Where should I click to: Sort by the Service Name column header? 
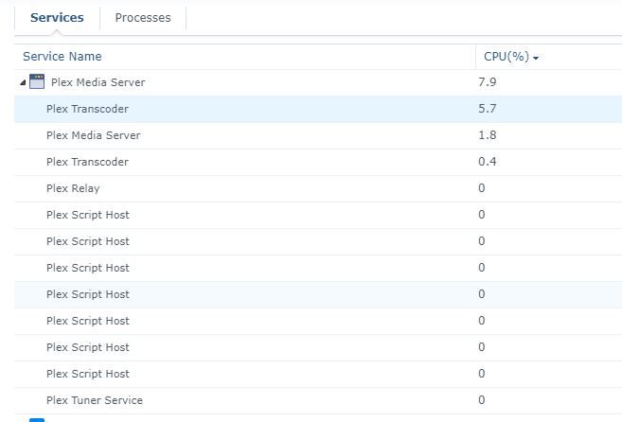62,57
